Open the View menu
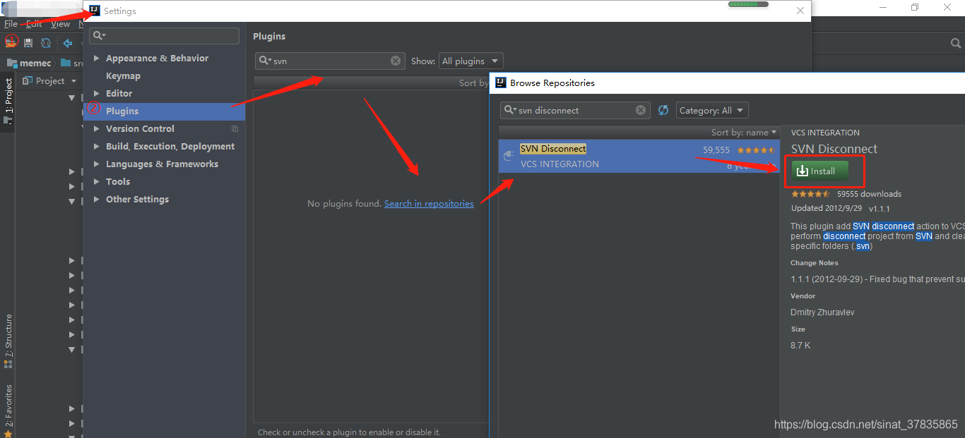The height and width of the screenshot is (438, 965). (61, 24)
